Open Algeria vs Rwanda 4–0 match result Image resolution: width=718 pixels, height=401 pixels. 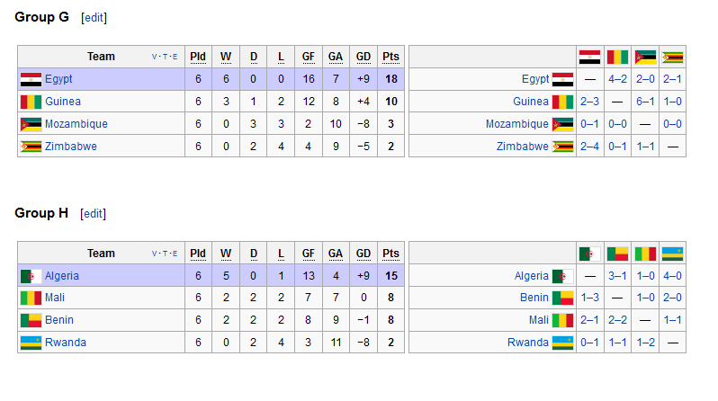click(673, 276)
